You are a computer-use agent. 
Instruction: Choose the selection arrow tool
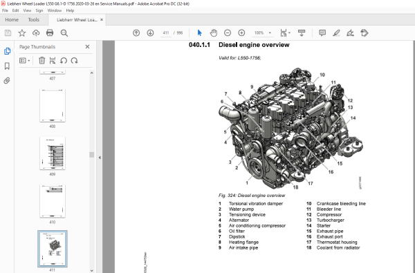point(200,32)
